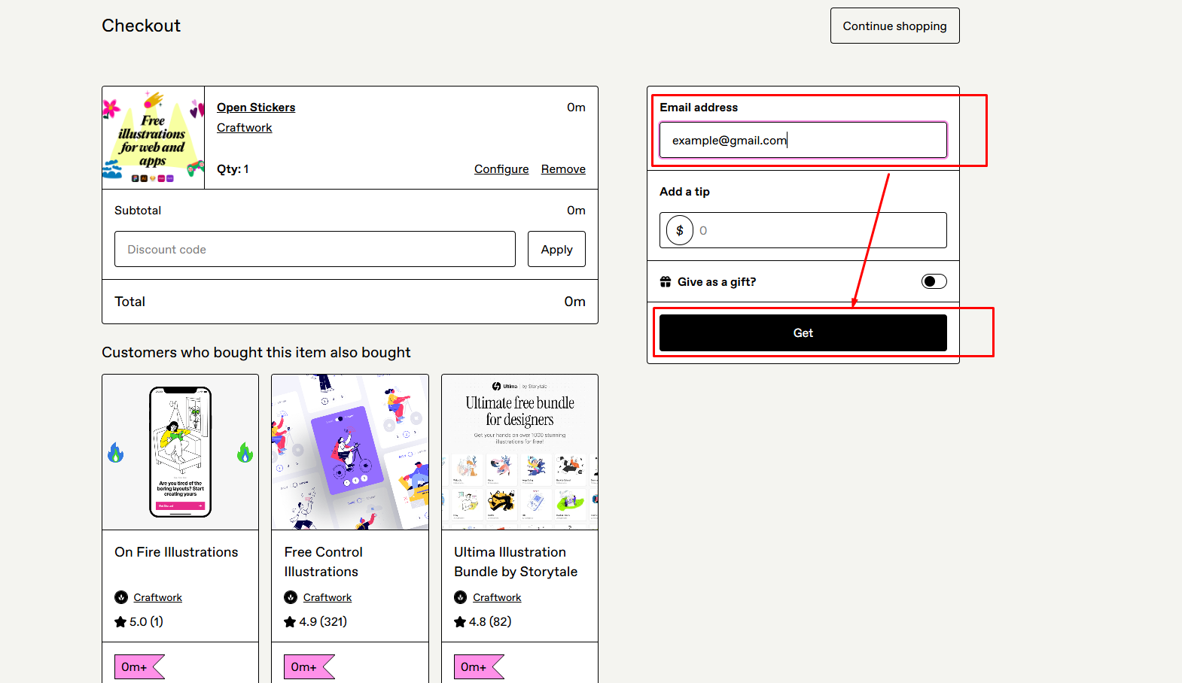Click the 4.9 (321) rating text
1182x683 pixels.
[323, 622]
